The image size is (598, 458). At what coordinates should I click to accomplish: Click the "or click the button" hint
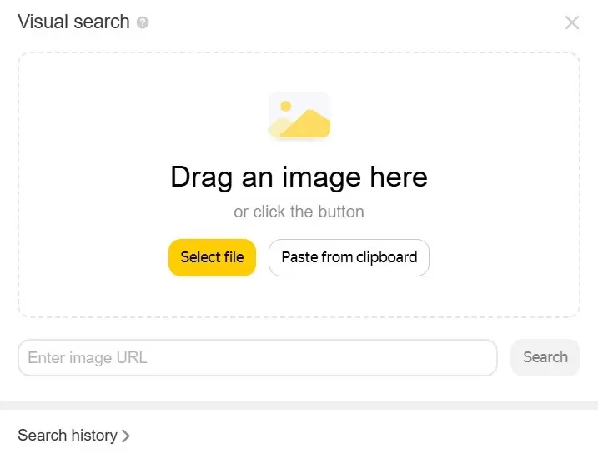coord(299,212)
